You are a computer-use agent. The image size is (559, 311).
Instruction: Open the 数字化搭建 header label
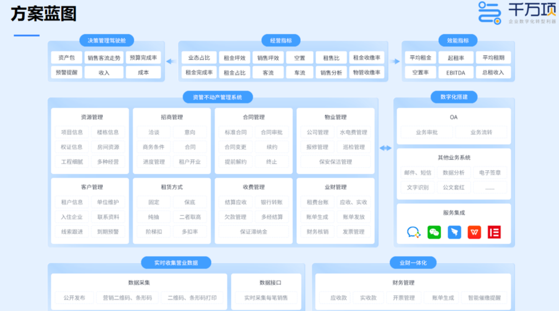pyautogui.click(x=454, y=97)
